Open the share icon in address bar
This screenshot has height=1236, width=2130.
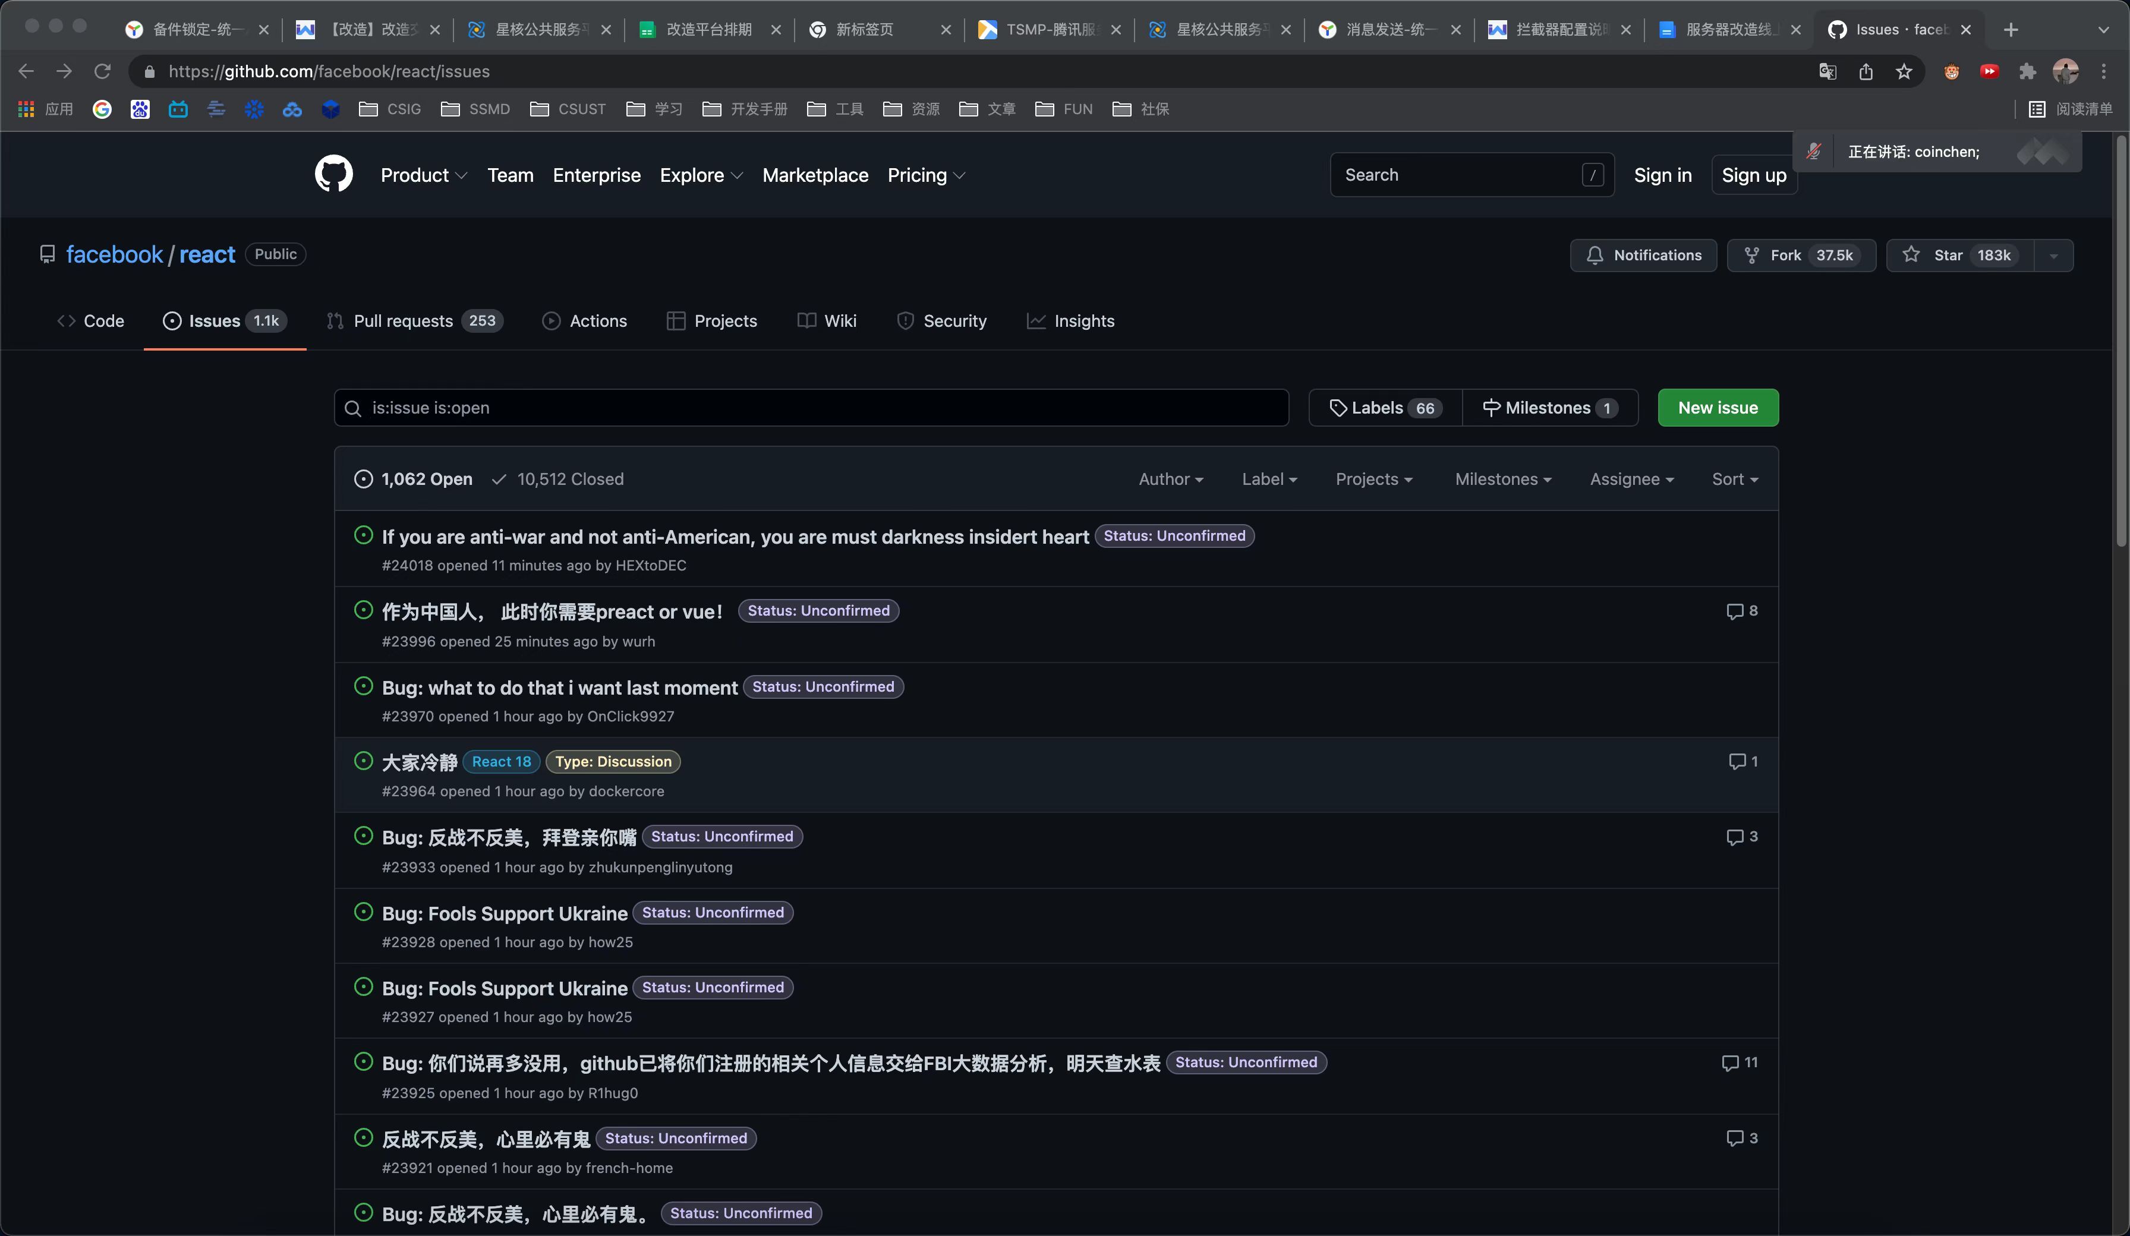tap(1866, 72)
